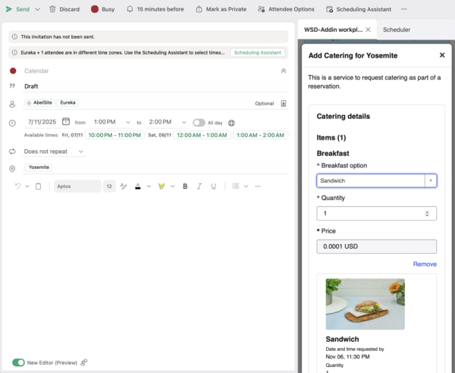
Task: Open the Breakfast option Sandwich combo box
Action: [x=376, y=180]
